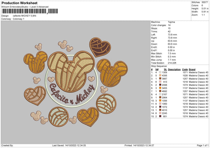Click the Trims value 42
This screenshot has width=210, height=148.
(169, 31)
